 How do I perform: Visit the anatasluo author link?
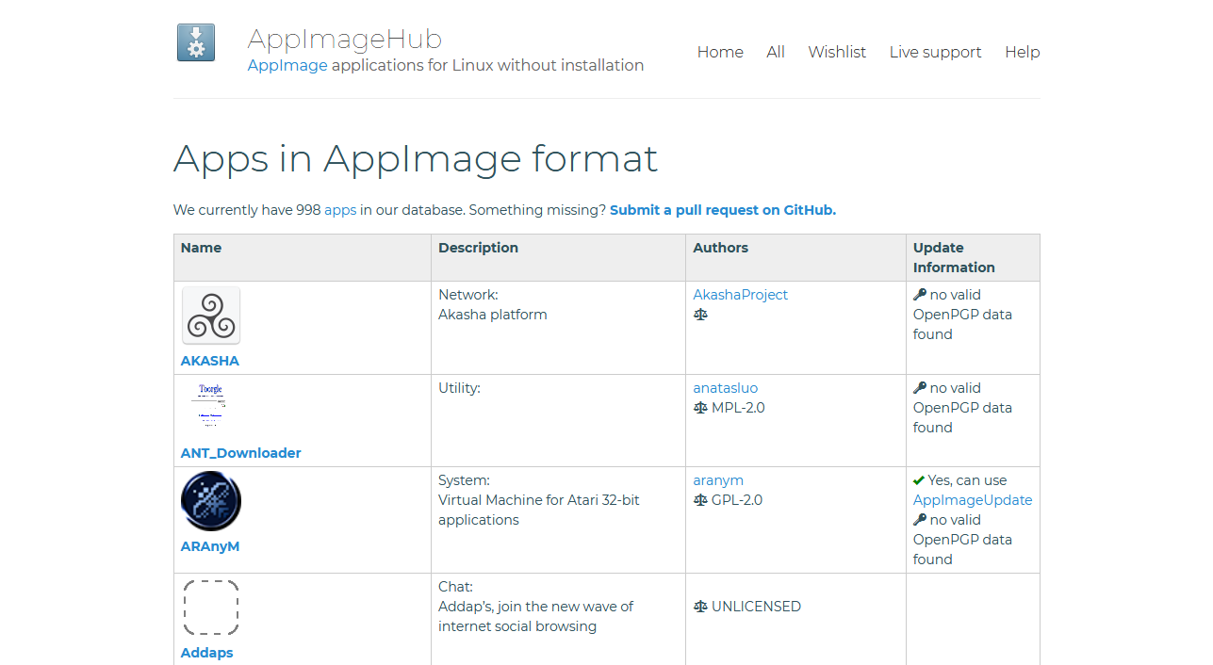point(726,388)
